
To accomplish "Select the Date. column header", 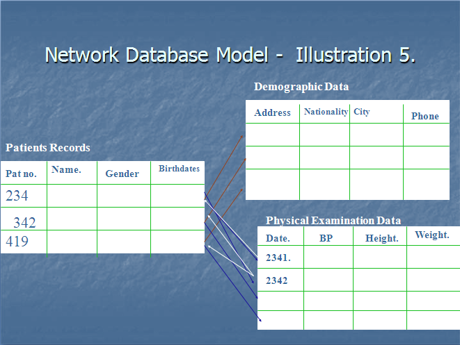I will click(278, 238).
